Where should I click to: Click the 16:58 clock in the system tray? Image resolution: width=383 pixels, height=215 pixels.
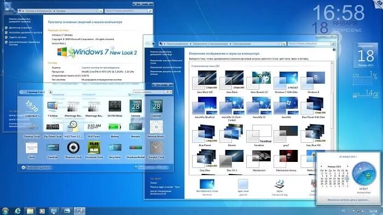click(x=373, y=211)
